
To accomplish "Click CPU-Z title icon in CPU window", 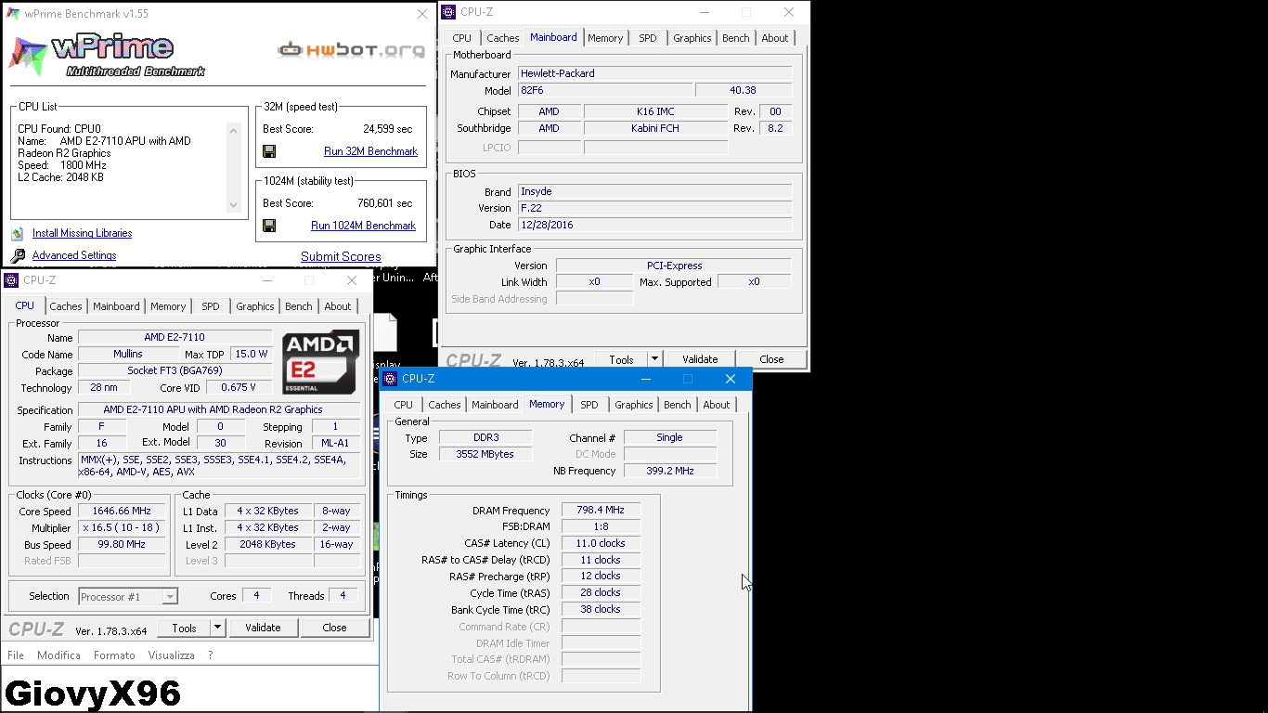I will tap(12, 280).
